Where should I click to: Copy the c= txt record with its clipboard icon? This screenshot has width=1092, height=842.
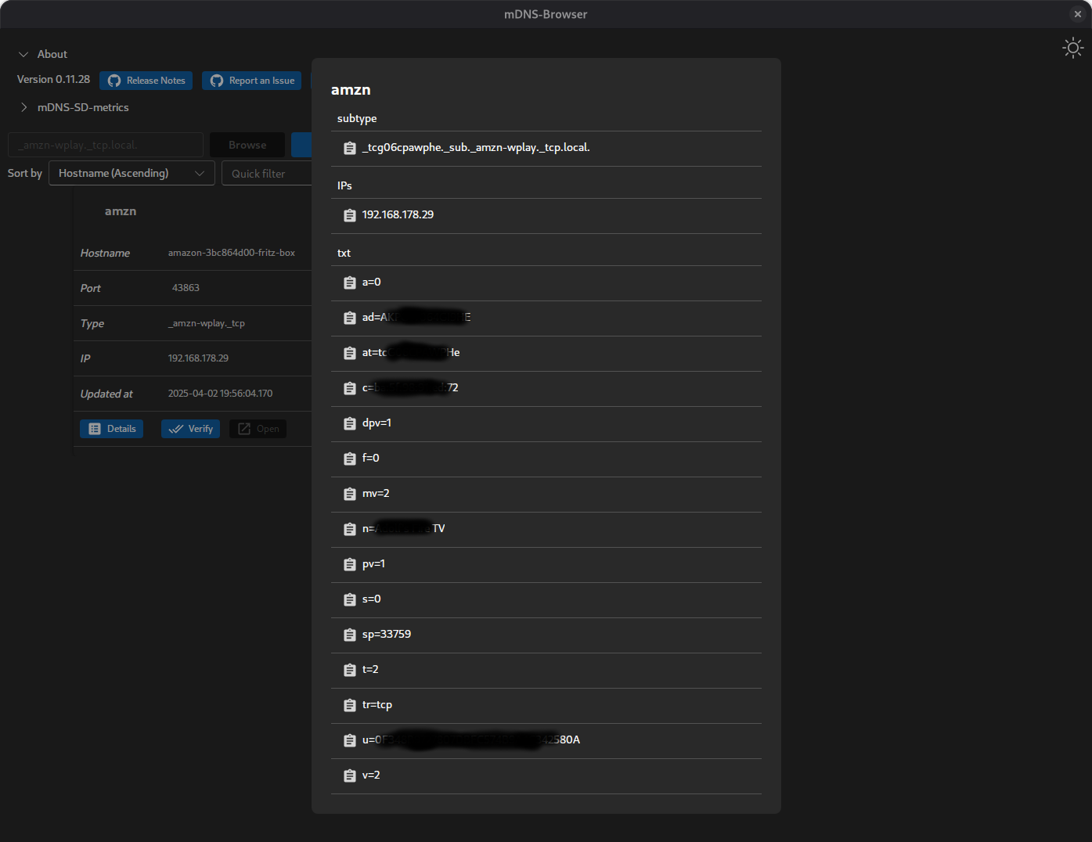coord(350,388)
